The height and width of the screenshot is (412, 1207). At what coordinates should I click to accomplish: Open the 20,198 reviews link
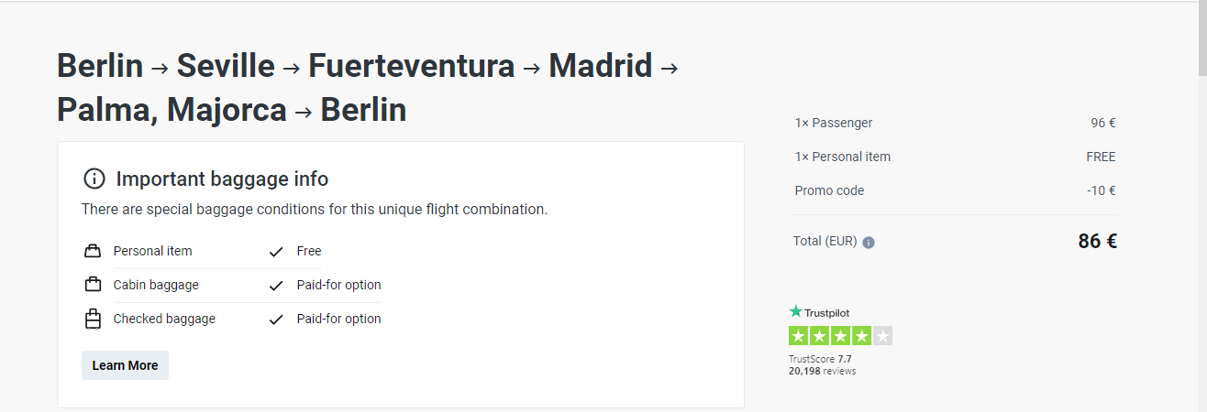coord(822,371)
